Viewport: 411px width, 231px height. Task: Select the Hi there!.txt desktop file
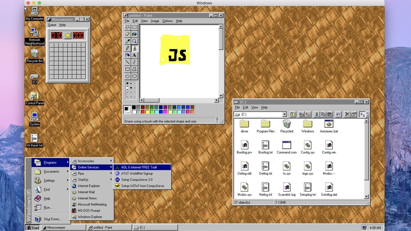coord(34,140)
